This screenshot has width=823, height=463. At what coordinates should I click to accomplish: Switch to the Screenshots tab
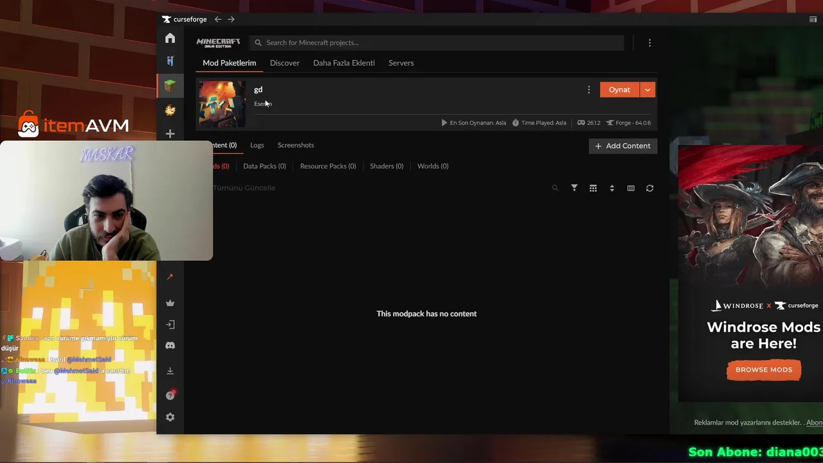pyautogui.click(x=296, y=145)
